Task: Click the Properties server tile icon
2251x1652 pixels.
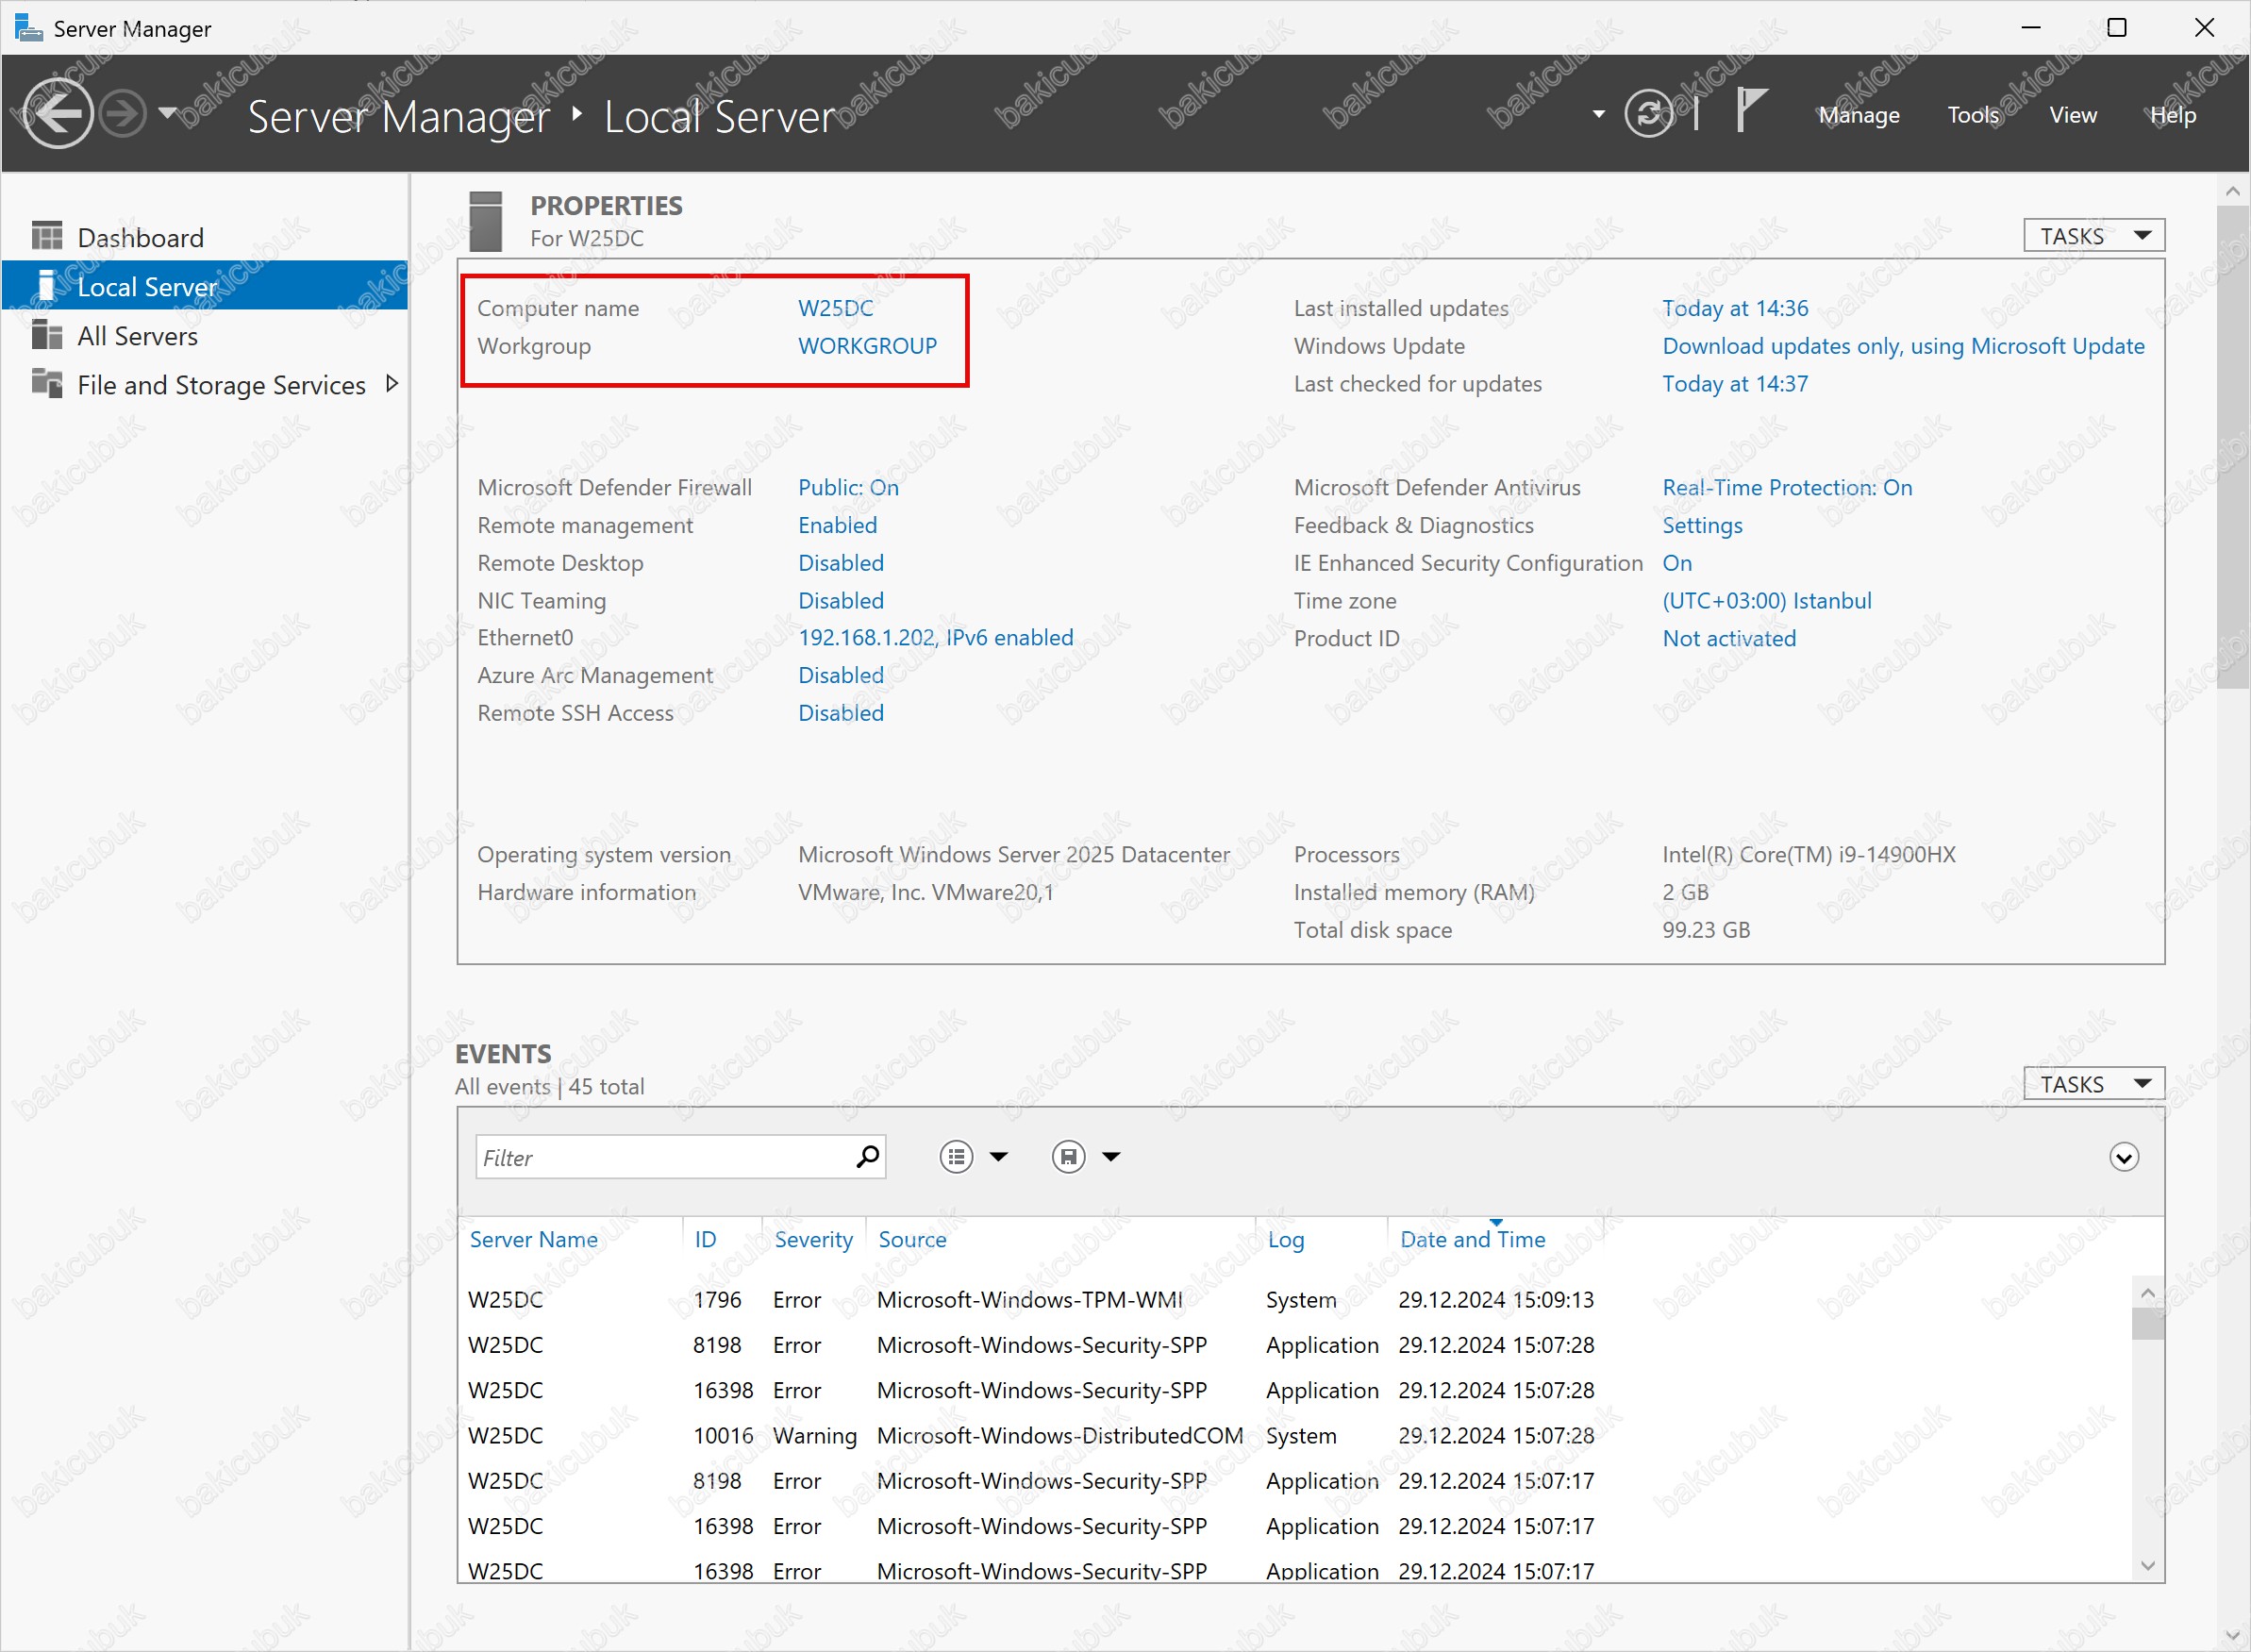Action: click(485, 221)
